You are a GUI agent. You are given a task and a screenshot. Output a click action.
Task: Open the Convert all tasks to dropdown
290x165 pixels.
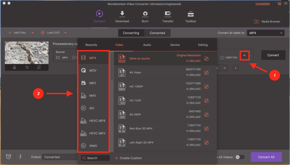point(265,33)
